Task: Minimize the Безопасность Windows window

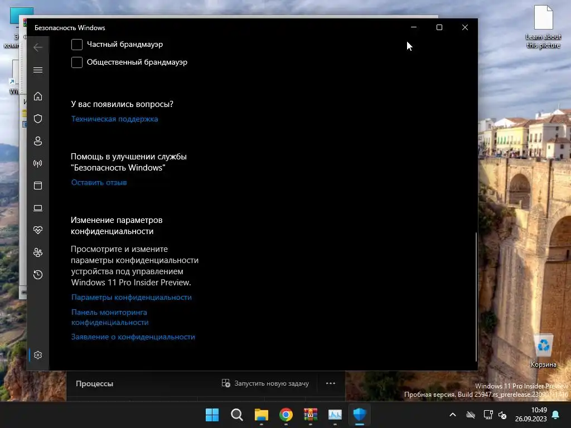Action: pyautogui.click(x=414, y=27)
